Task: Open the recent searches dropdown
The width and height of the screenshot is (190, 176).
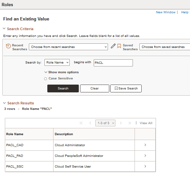Action: tap(68, 47)
